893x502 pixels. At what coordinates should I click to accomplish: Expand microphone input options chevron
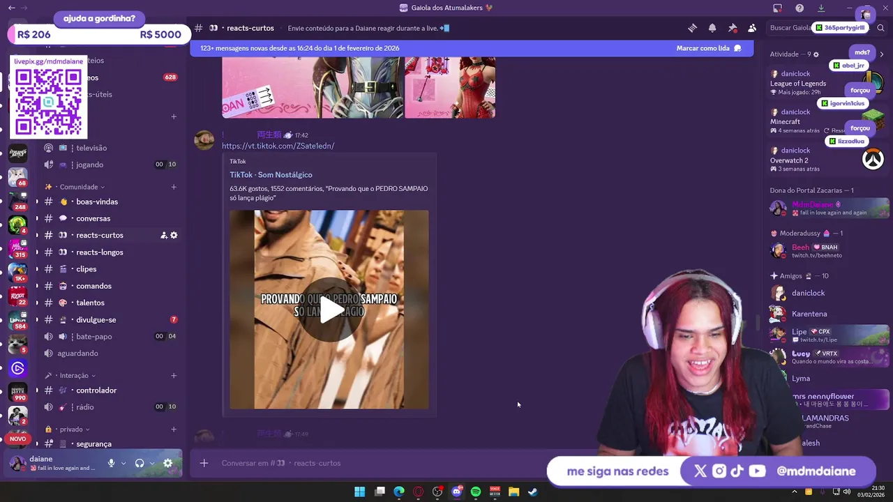[x=123, y=463]
